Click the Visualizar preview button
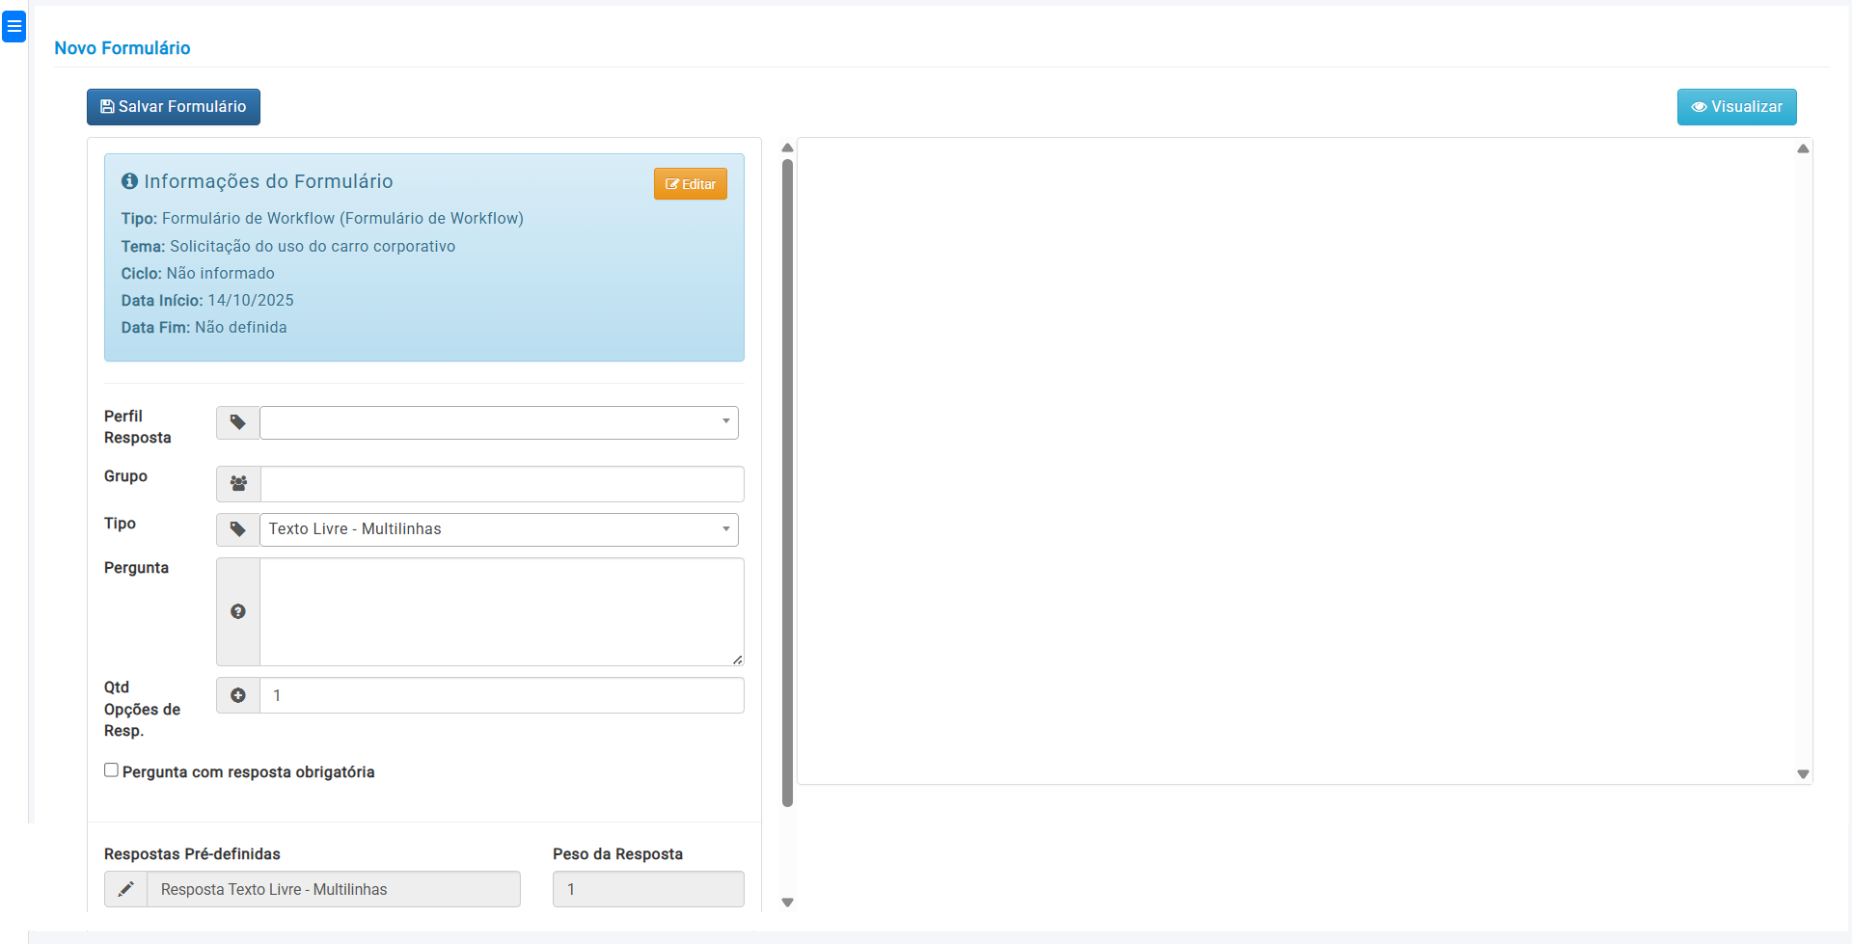This screenshot has height=944, width=1852. tap(1736, 107)
